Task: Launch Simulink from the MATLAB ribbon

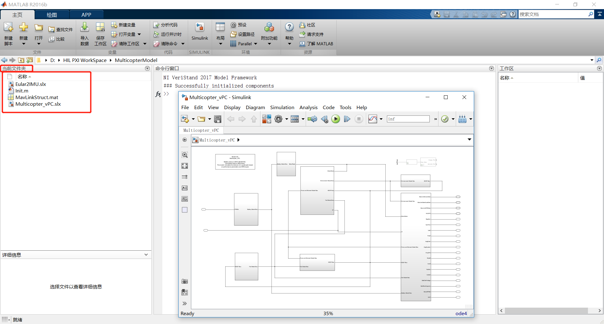Action: click(200, 31)
